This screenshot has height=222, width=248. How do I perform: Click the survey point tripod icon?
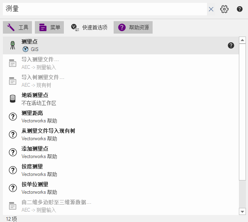coord(13,45)
